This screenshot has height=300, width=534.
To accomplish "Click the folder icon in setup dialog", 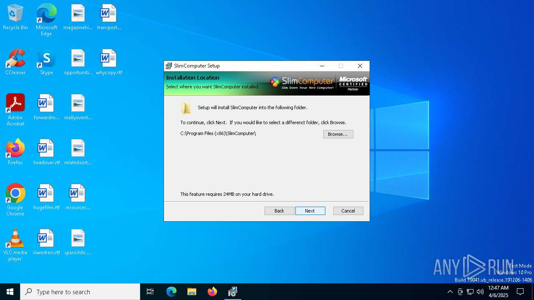I will pos(186,108).
